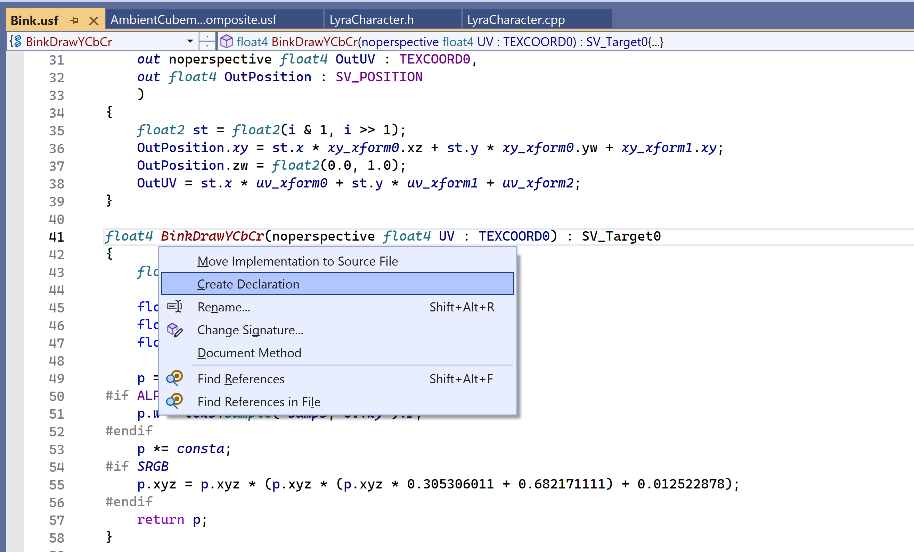
Task: Switch to the LyraCharacter.h tab
Action: pyautogui.click(x=371, y=20)
